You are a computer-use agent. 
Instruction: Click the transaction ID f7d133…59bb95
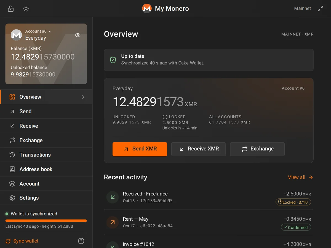click(x=156, y=201)
